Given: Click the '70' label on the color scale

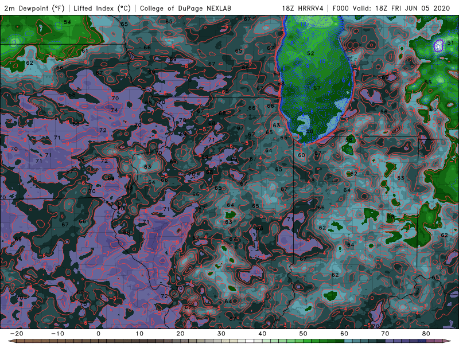Looking at the screenshot, I should (x=385, y=334).
